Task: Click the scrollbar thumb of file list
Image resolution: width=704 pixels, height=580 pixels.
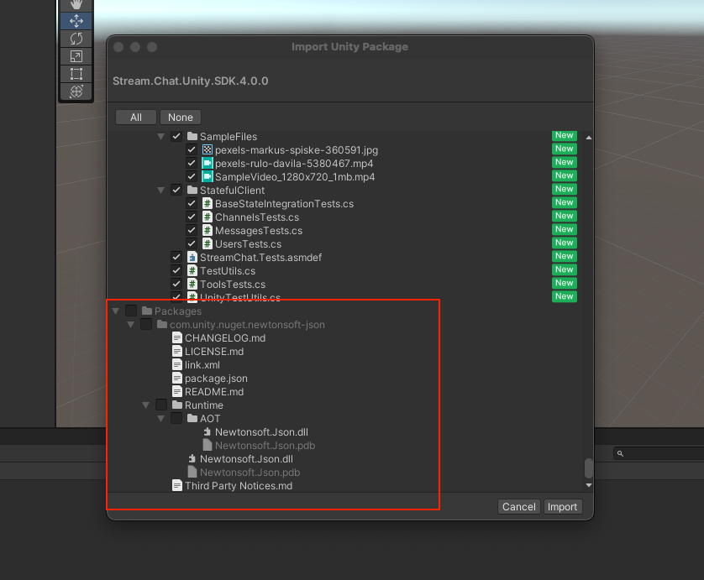Action: [589, 468]
